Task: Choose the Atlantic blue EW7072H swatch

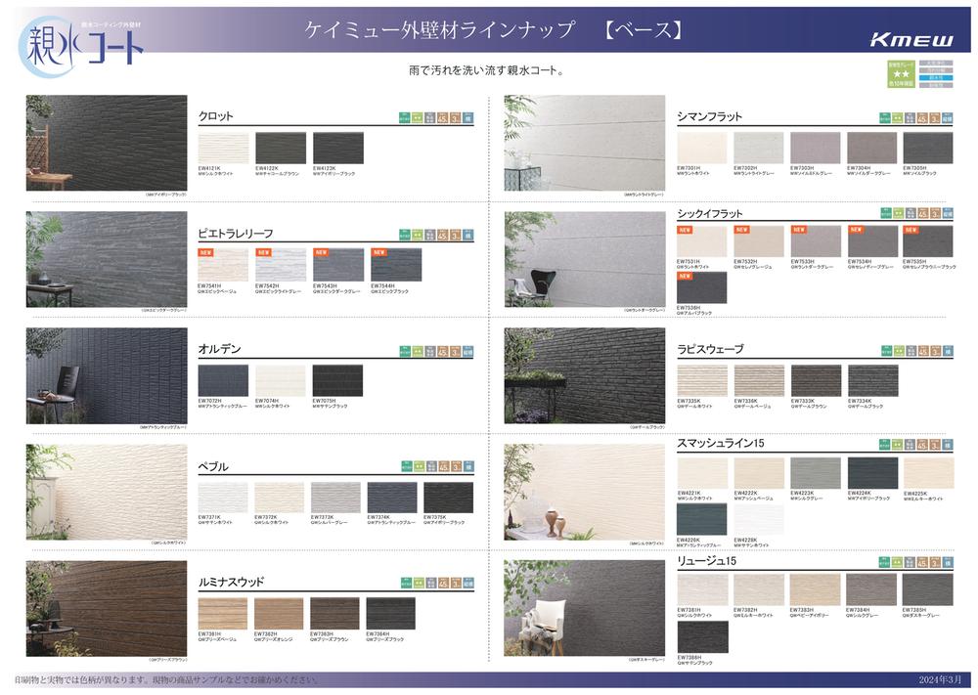Action: (223, 381)
